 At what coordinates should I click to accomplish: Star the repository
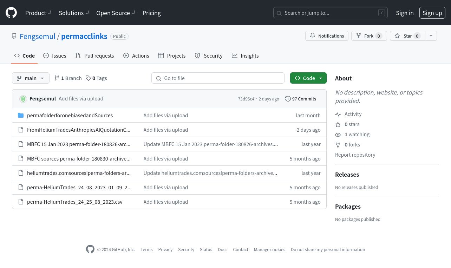[x=407, y=36]
